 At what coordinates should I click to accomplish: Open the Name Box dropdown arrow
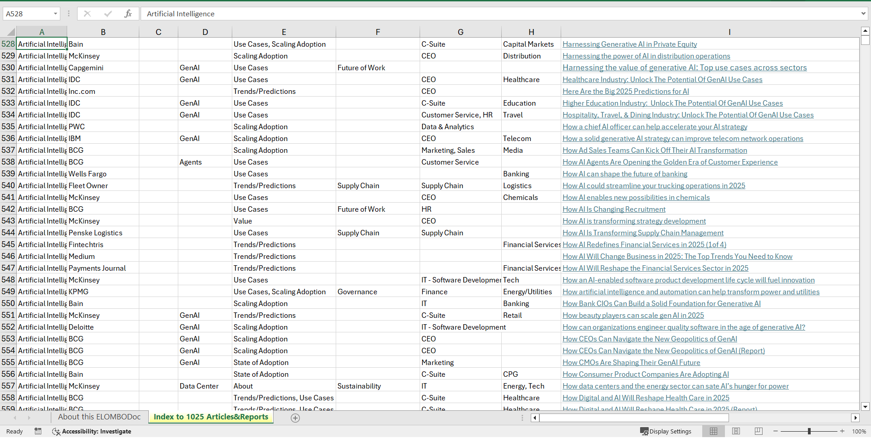[55, 14]
